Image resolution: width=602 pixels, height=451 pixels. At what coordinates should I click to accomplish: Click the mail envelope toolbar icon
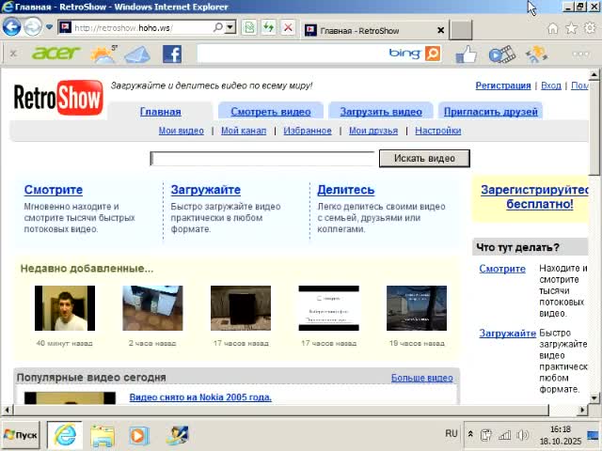tap(137, 54)
